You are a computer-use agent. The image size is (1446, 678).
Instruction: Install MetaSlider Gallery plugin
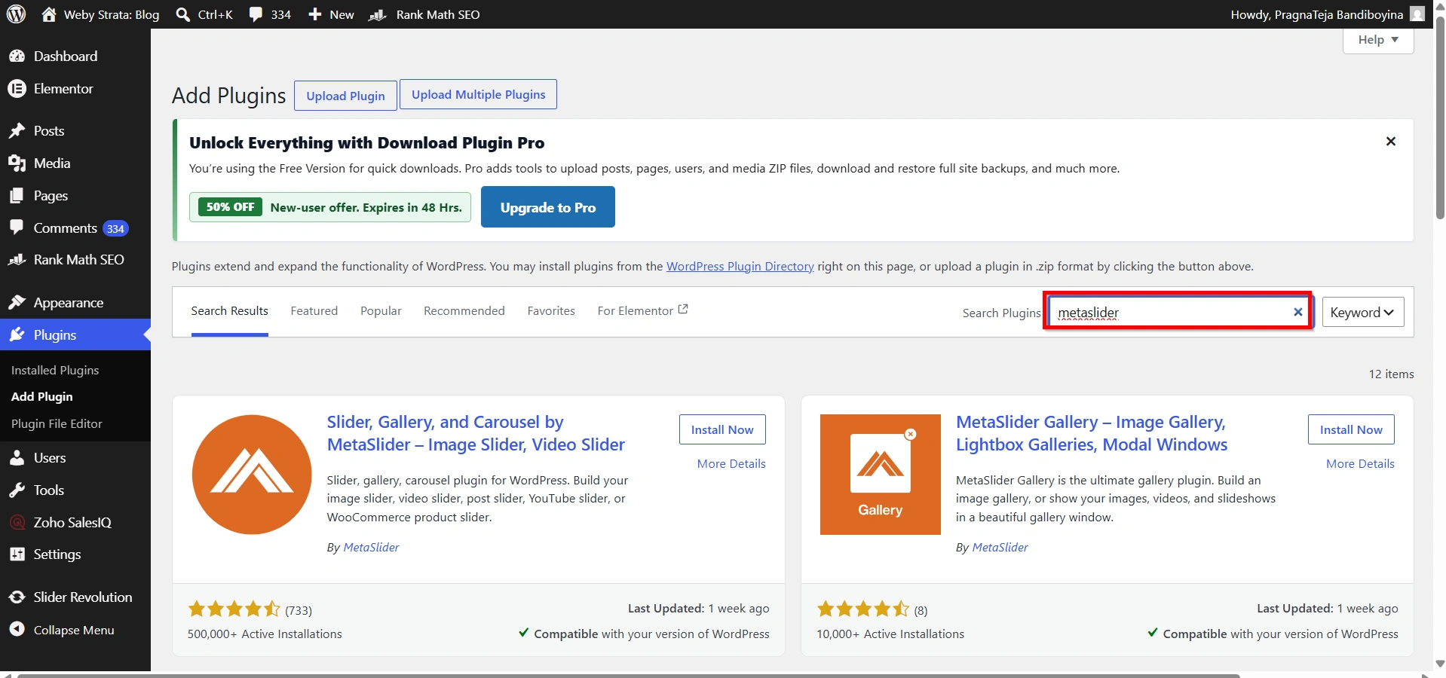click(x=1351, y=429)
